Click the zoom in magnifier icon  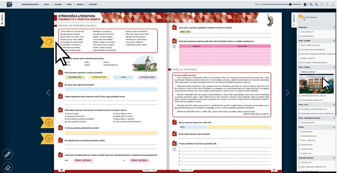tap(311, 4)
